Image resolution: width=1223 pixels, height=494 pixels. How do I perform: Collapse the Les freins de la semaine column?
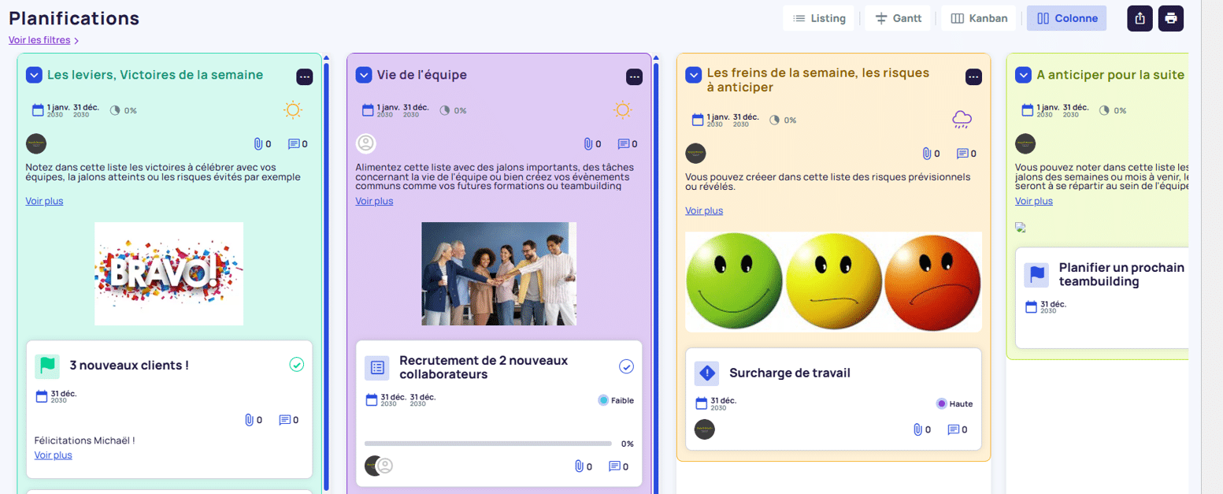click(693, 75)
